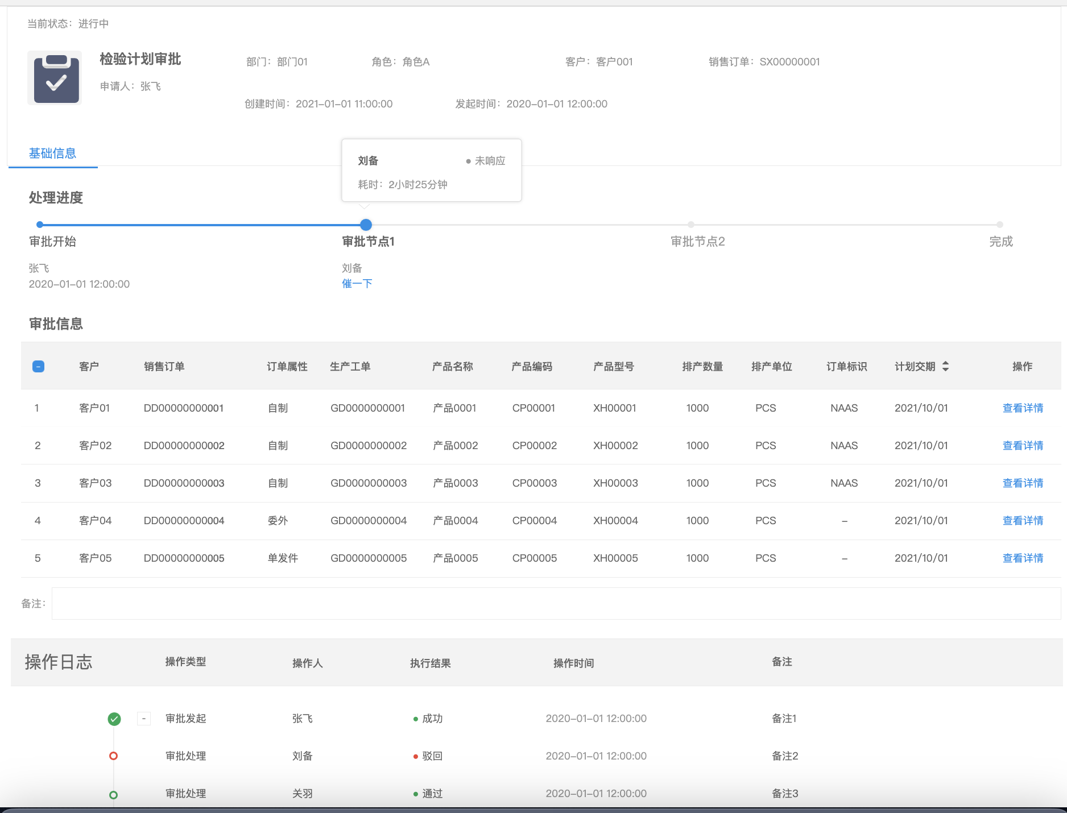Viewport: 1067px width, 813px height.
Task: Select cell XH00005
Action: coord(615,558)
